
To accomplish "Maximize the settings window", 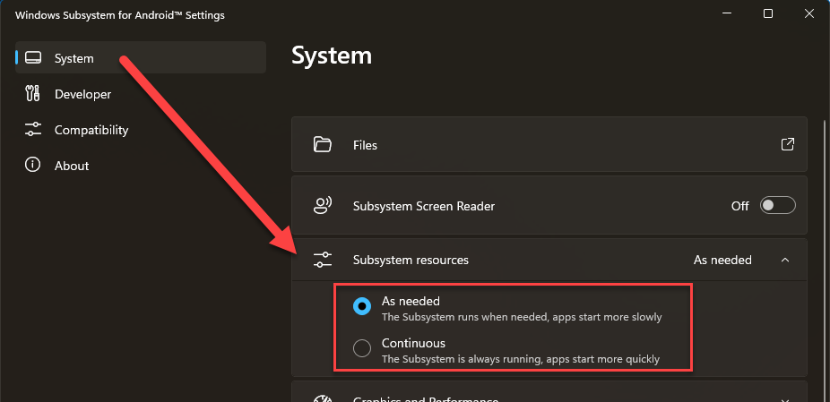I will pos(768,13).
